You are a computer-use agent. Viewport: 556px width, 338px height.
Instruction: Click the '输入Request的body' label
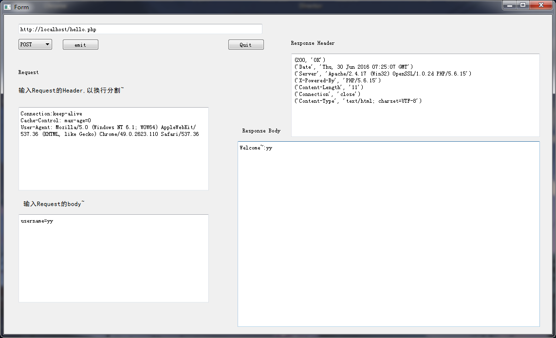[x=54, y=204]
